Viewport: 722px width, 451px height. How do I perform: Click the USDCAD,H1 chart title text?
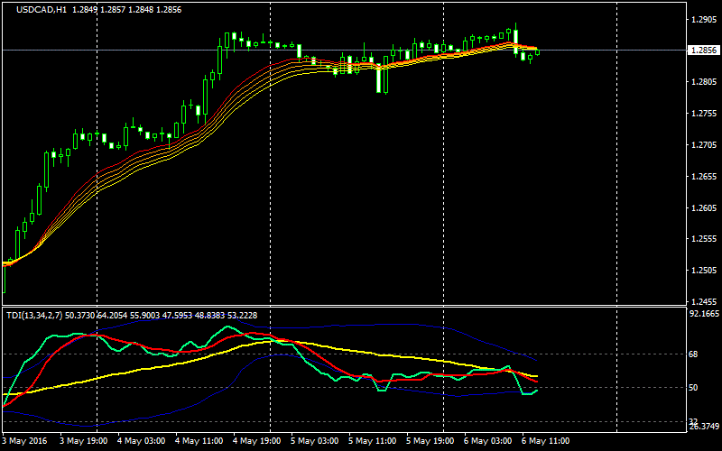(x=35, y=10)
